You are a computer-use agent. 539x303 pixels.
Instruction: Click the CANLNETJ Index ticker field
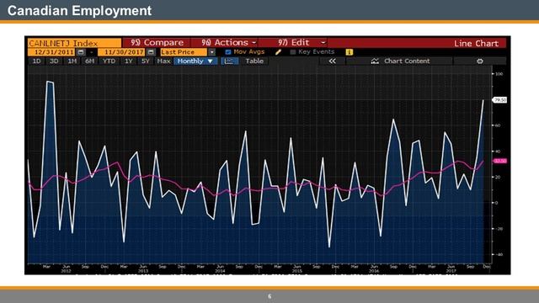[74, 43]
